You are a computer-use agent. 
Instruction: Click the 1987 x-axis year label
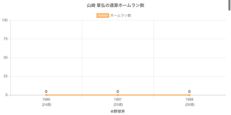(118, 99)
